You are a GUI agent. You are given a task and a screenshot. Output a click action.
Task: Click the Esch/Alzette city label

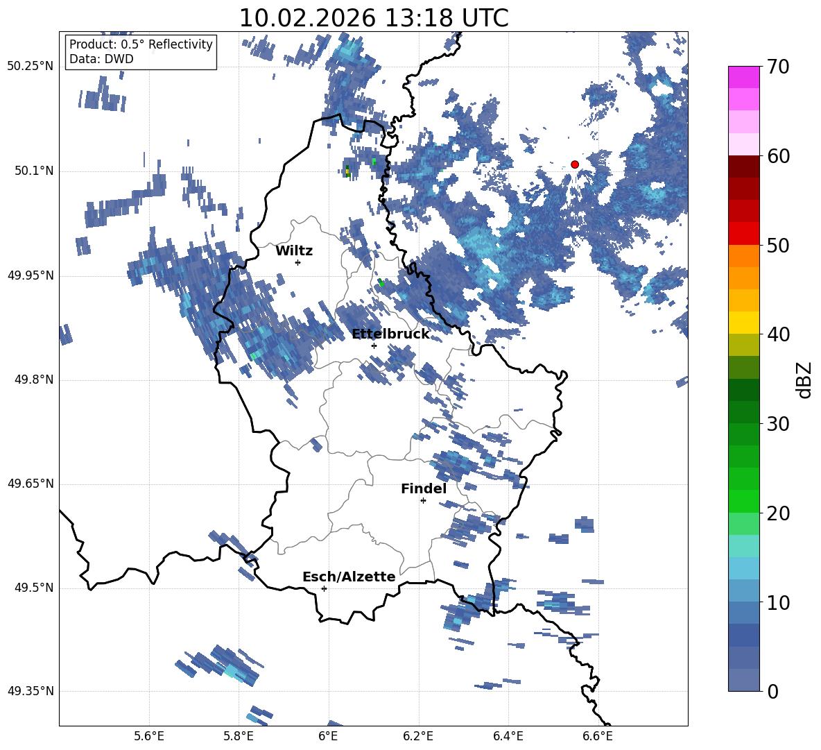(349, 577)
